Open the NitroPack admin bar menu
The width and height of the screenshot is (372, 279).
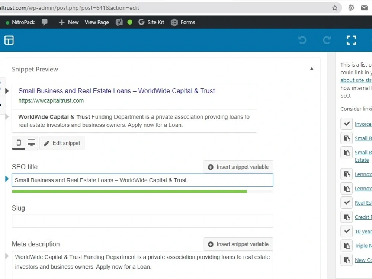(20, 22)
